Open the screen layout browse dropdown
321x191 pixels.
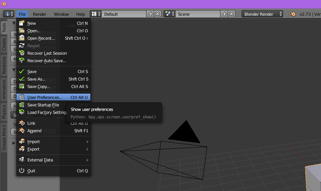(x=96, y=14)
